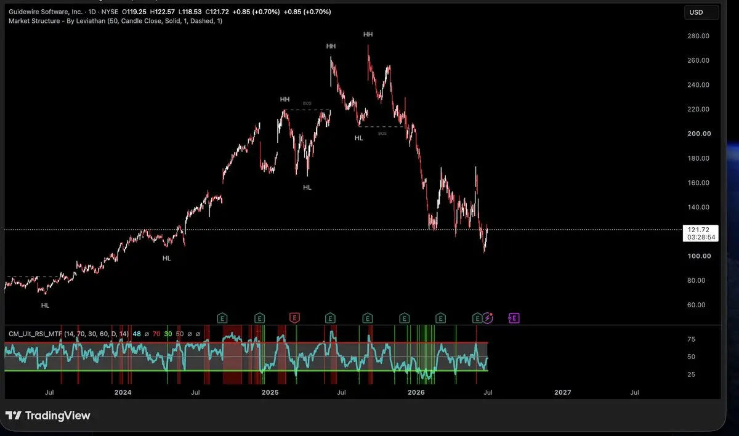The width and height of the screenshot is (739, 436).
Task: Open the red negative earnings marker
Action: point(294,318)
